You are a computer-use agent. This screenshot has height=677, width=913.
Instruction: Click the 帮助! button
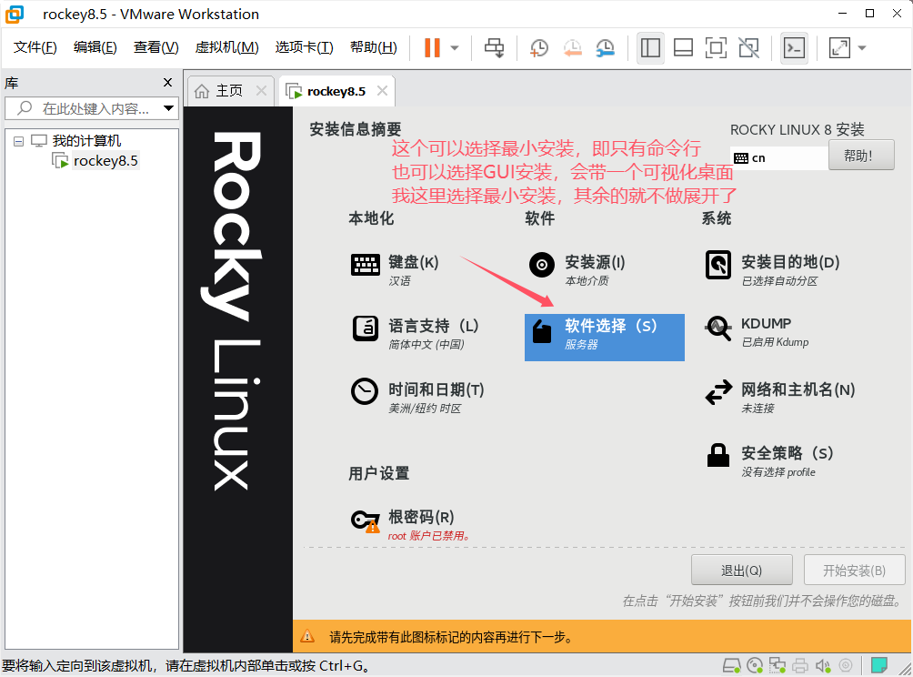pos(860,156)
